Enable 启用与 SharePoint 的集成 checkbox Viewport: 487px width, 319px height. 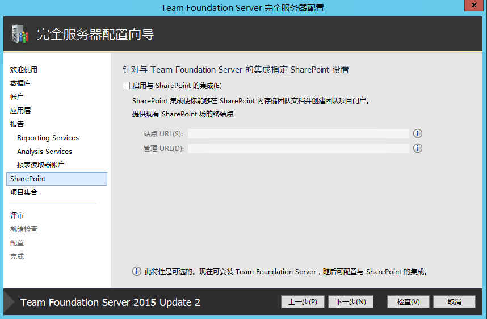pos(126,85)
